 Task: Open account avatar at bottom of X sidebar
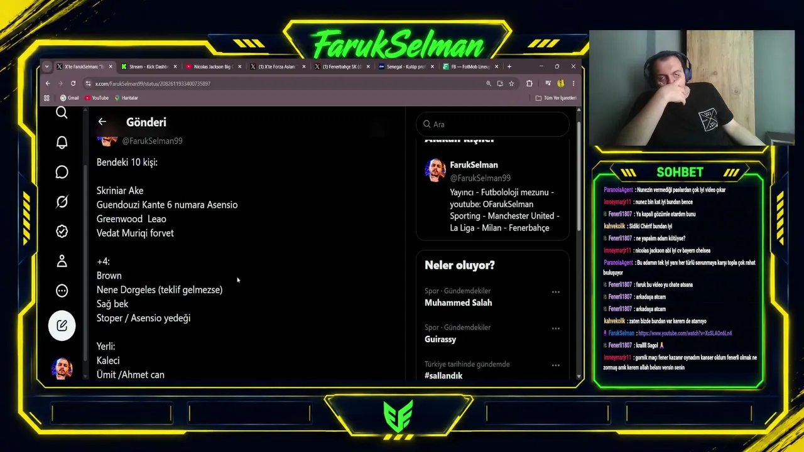tap(62, 368)
